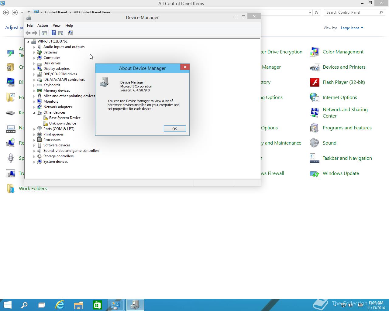Click the Taskbar and Navigation icon
This screenshot has height=311, width=389.
click(314, 158)
